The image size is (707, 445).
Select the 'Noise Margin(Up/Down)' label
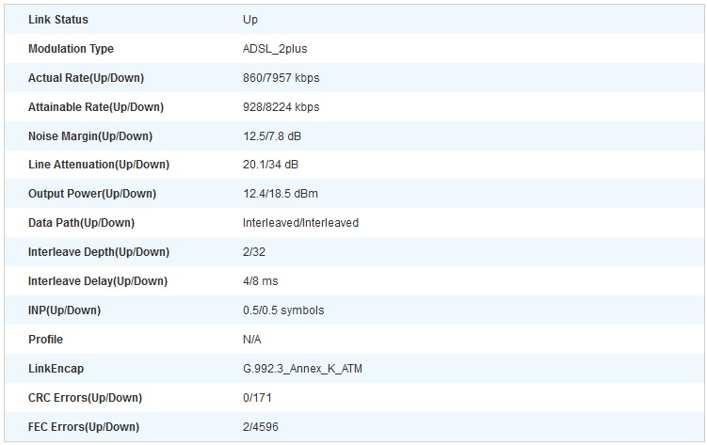90,136
